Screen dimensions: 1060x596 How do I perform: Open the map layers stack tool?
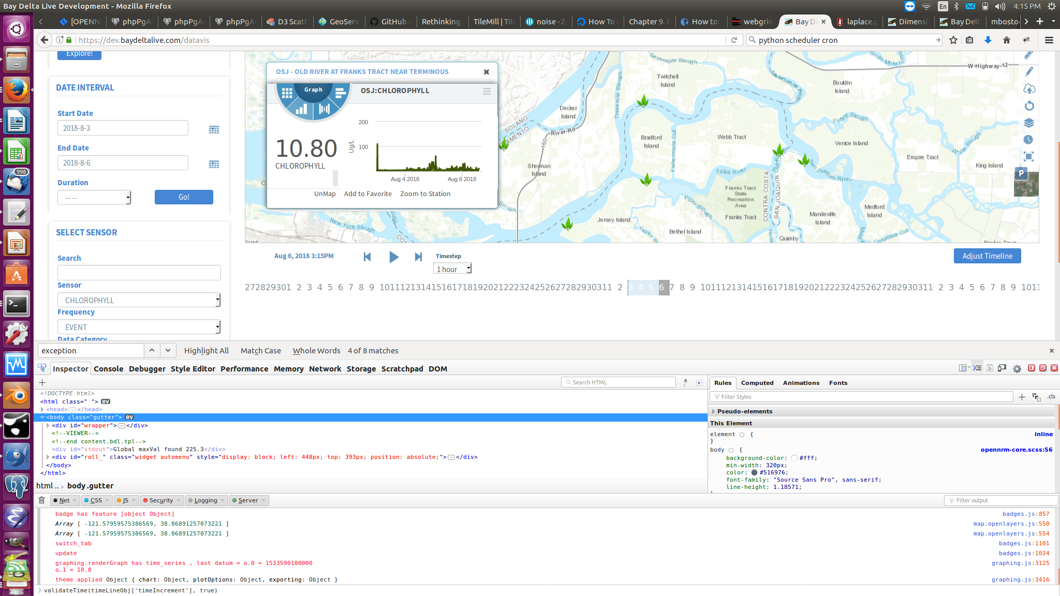[x=1029, y=123]
